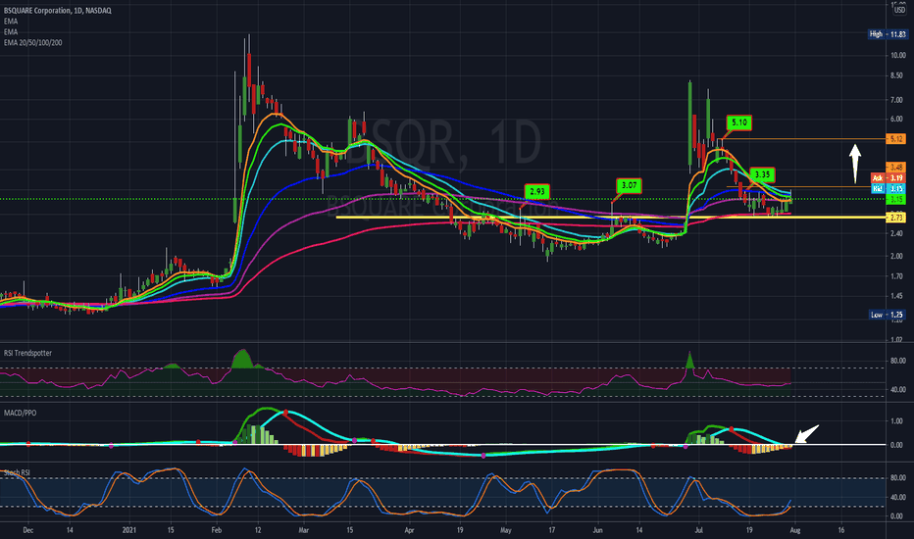This screenshot has width=914, height=539.
Task: Click the May date axis label
Action: [x=505, y=530]
